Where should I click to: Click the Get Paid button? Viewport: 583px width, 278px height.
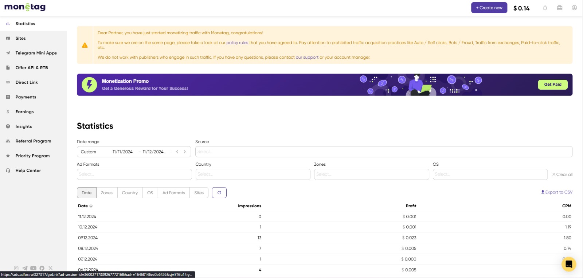click(x=553, y=85)
